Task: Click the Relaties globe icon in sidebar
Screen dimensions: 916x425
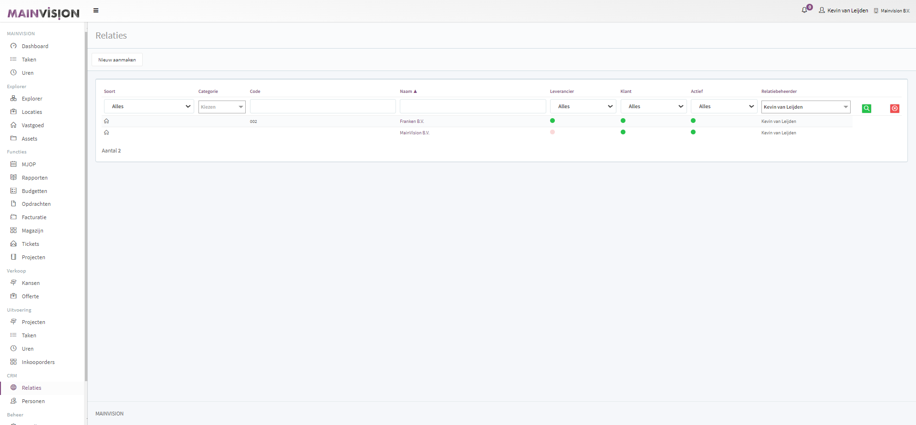Action: [13, 387]
